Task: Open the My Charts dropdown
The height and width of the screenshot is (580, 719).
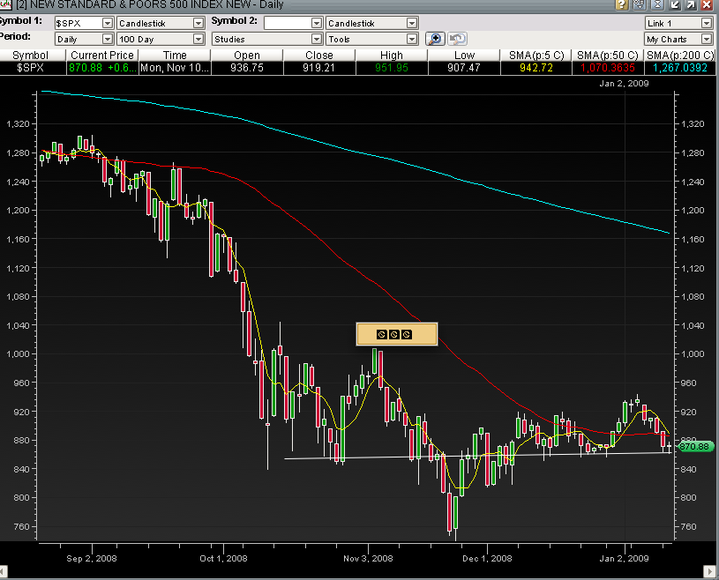Action: pos(706,39)
